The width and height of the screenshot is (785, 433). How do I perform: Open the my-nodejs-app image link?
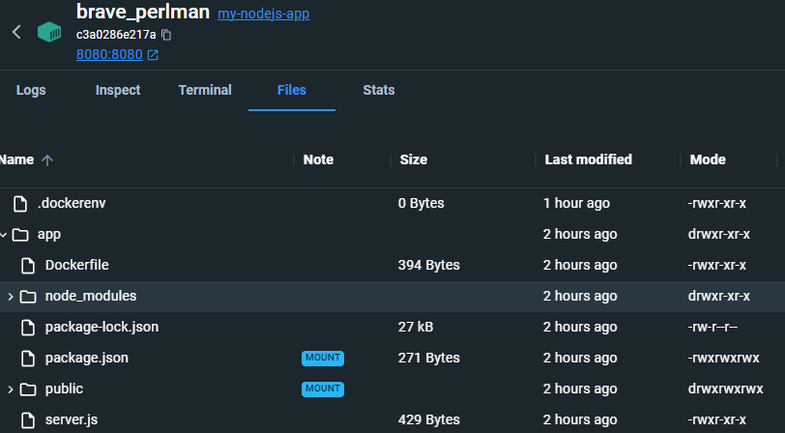pyautogui.click(x=263, y=14)
